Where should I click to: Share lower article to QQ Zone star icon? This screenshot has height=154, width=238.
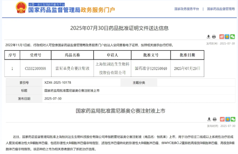tap(228, 119)
